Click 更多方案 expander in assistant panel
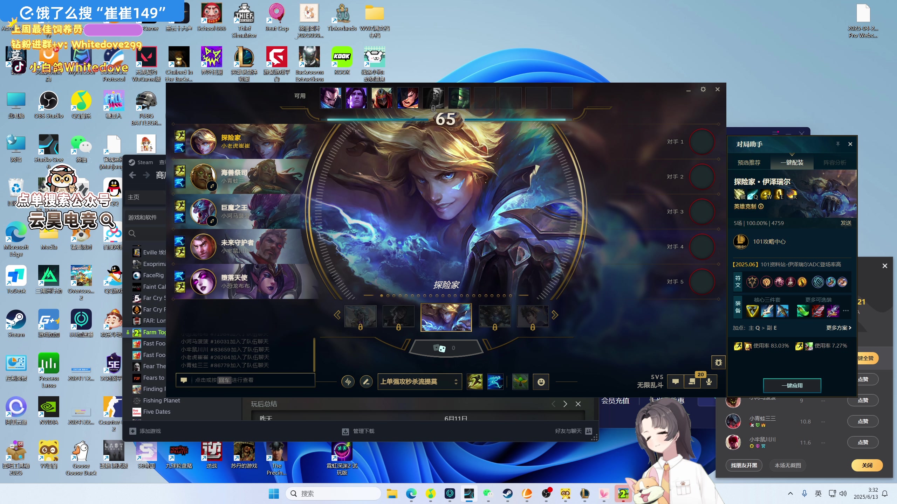897x504 pixels. tap(838, 328)
